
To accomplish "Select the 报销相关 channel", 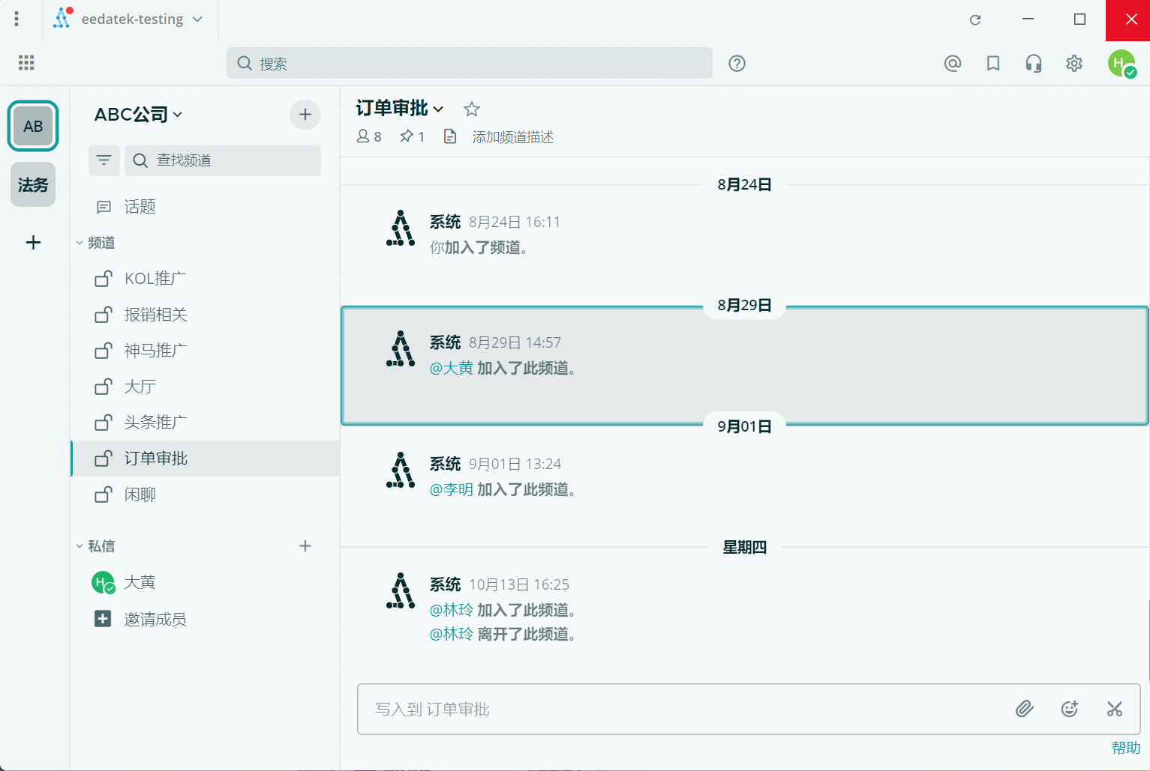I will click(155, 315).
